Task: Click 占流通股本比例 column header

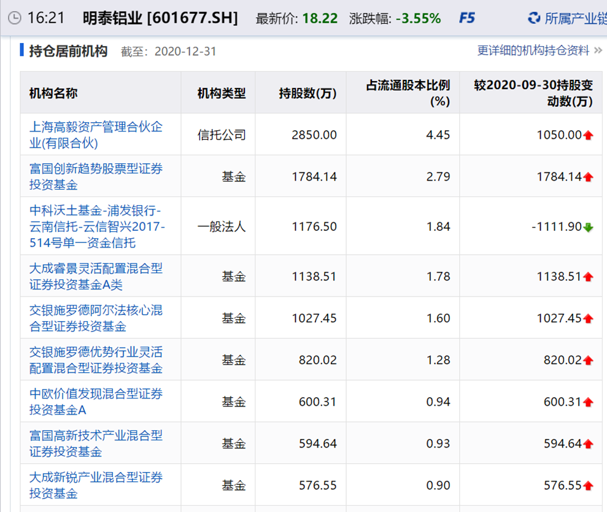Action: pos(408,93)
